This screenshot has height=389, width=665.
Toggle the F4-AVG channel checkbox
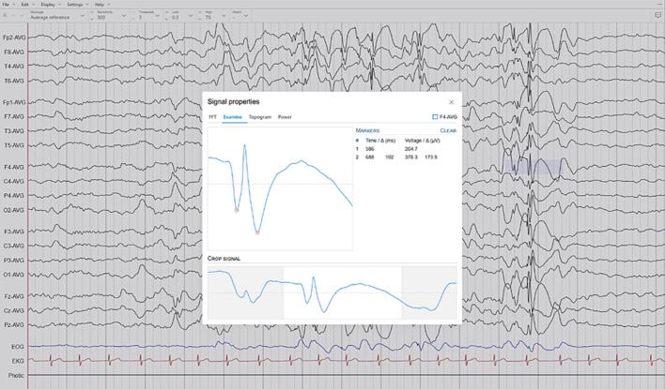(435, 117)
